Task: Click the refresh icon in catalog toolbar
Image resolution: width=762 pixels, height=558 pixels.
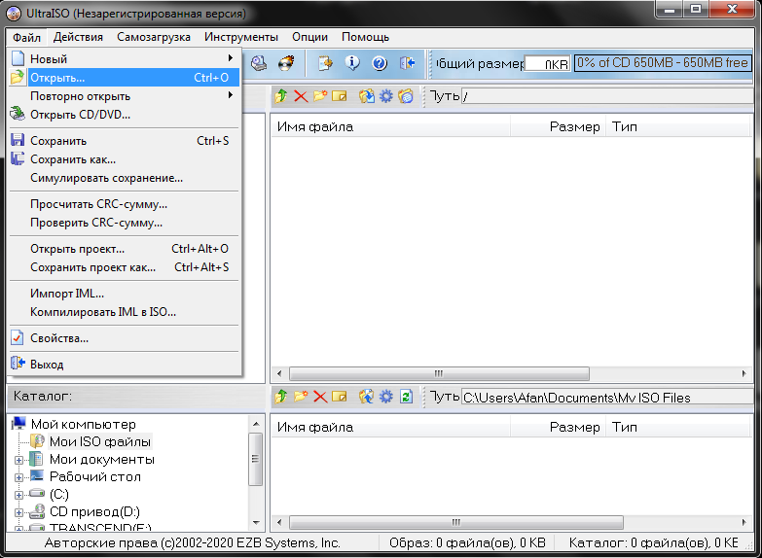Action: tap(406, 397)
